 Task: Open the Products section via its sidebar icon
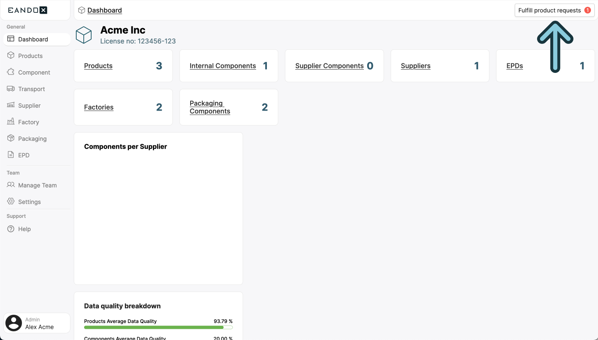(x=11, y=55)
